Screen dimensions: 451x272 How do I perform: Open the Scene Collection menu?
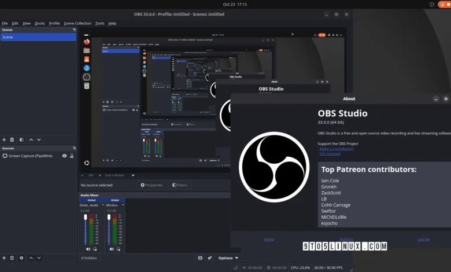(x=77, y=23)
